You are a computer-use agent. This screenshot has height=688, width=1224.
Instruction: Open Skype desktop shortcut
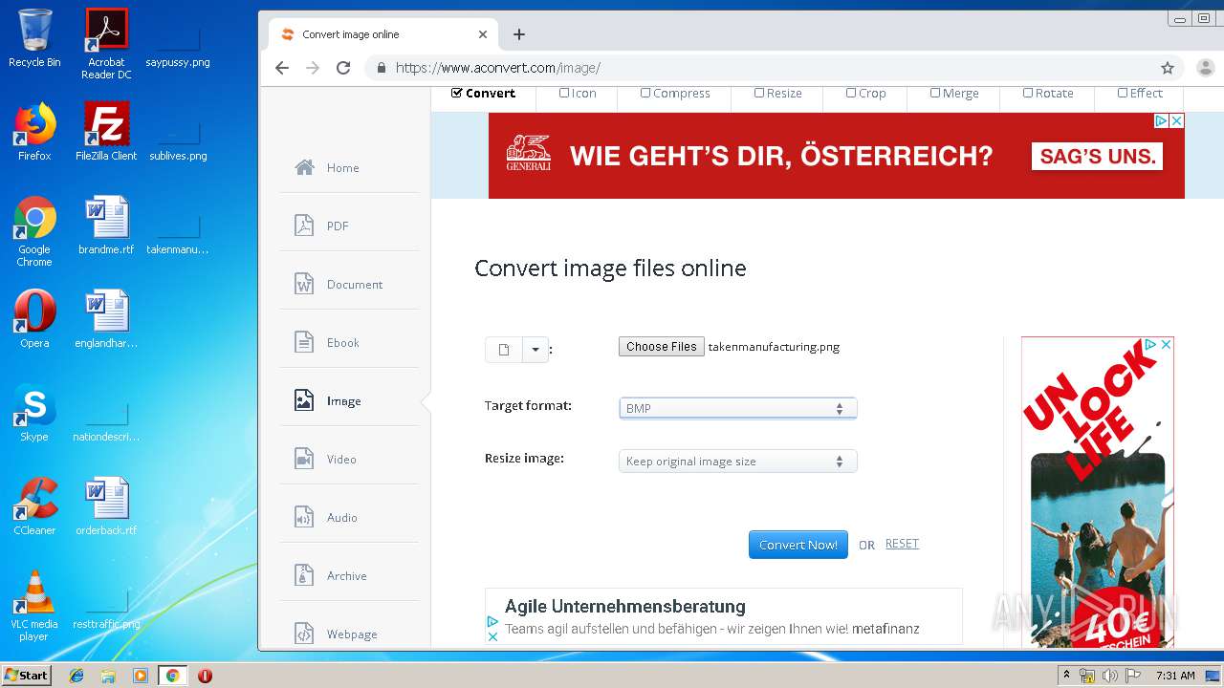(34, 413)
